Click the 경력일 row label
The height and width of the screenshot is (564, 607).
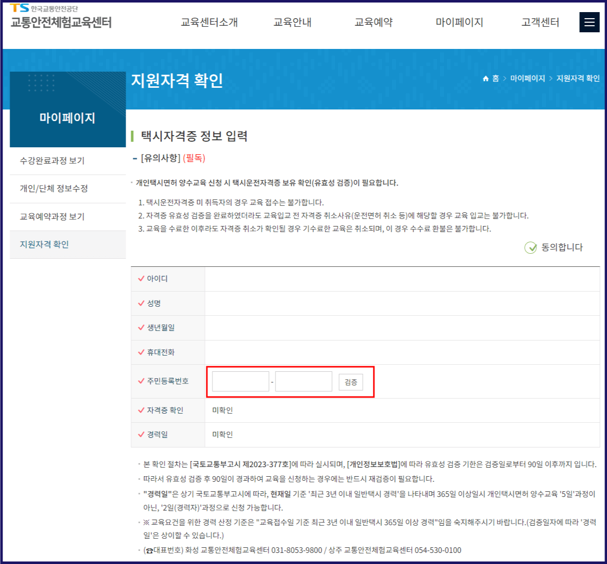click(x=157, y=434)
